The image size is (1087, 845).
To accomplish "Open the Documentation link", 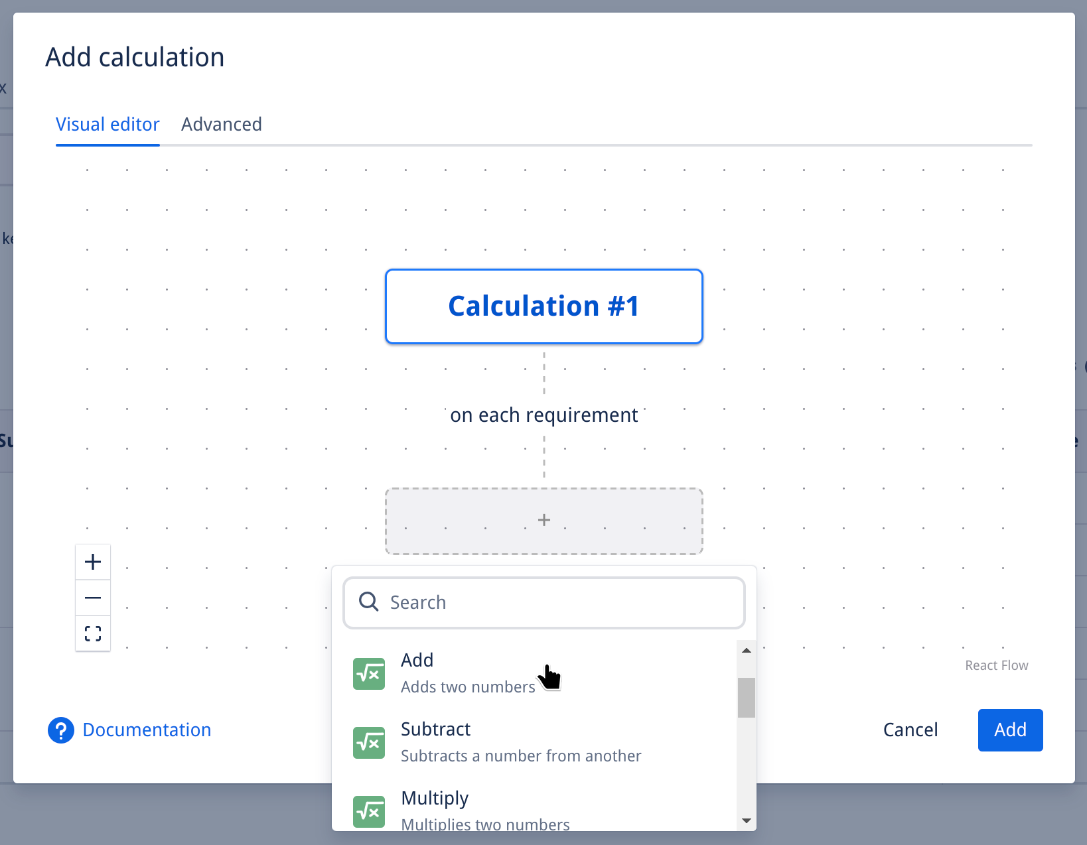I will pos(146,730).
